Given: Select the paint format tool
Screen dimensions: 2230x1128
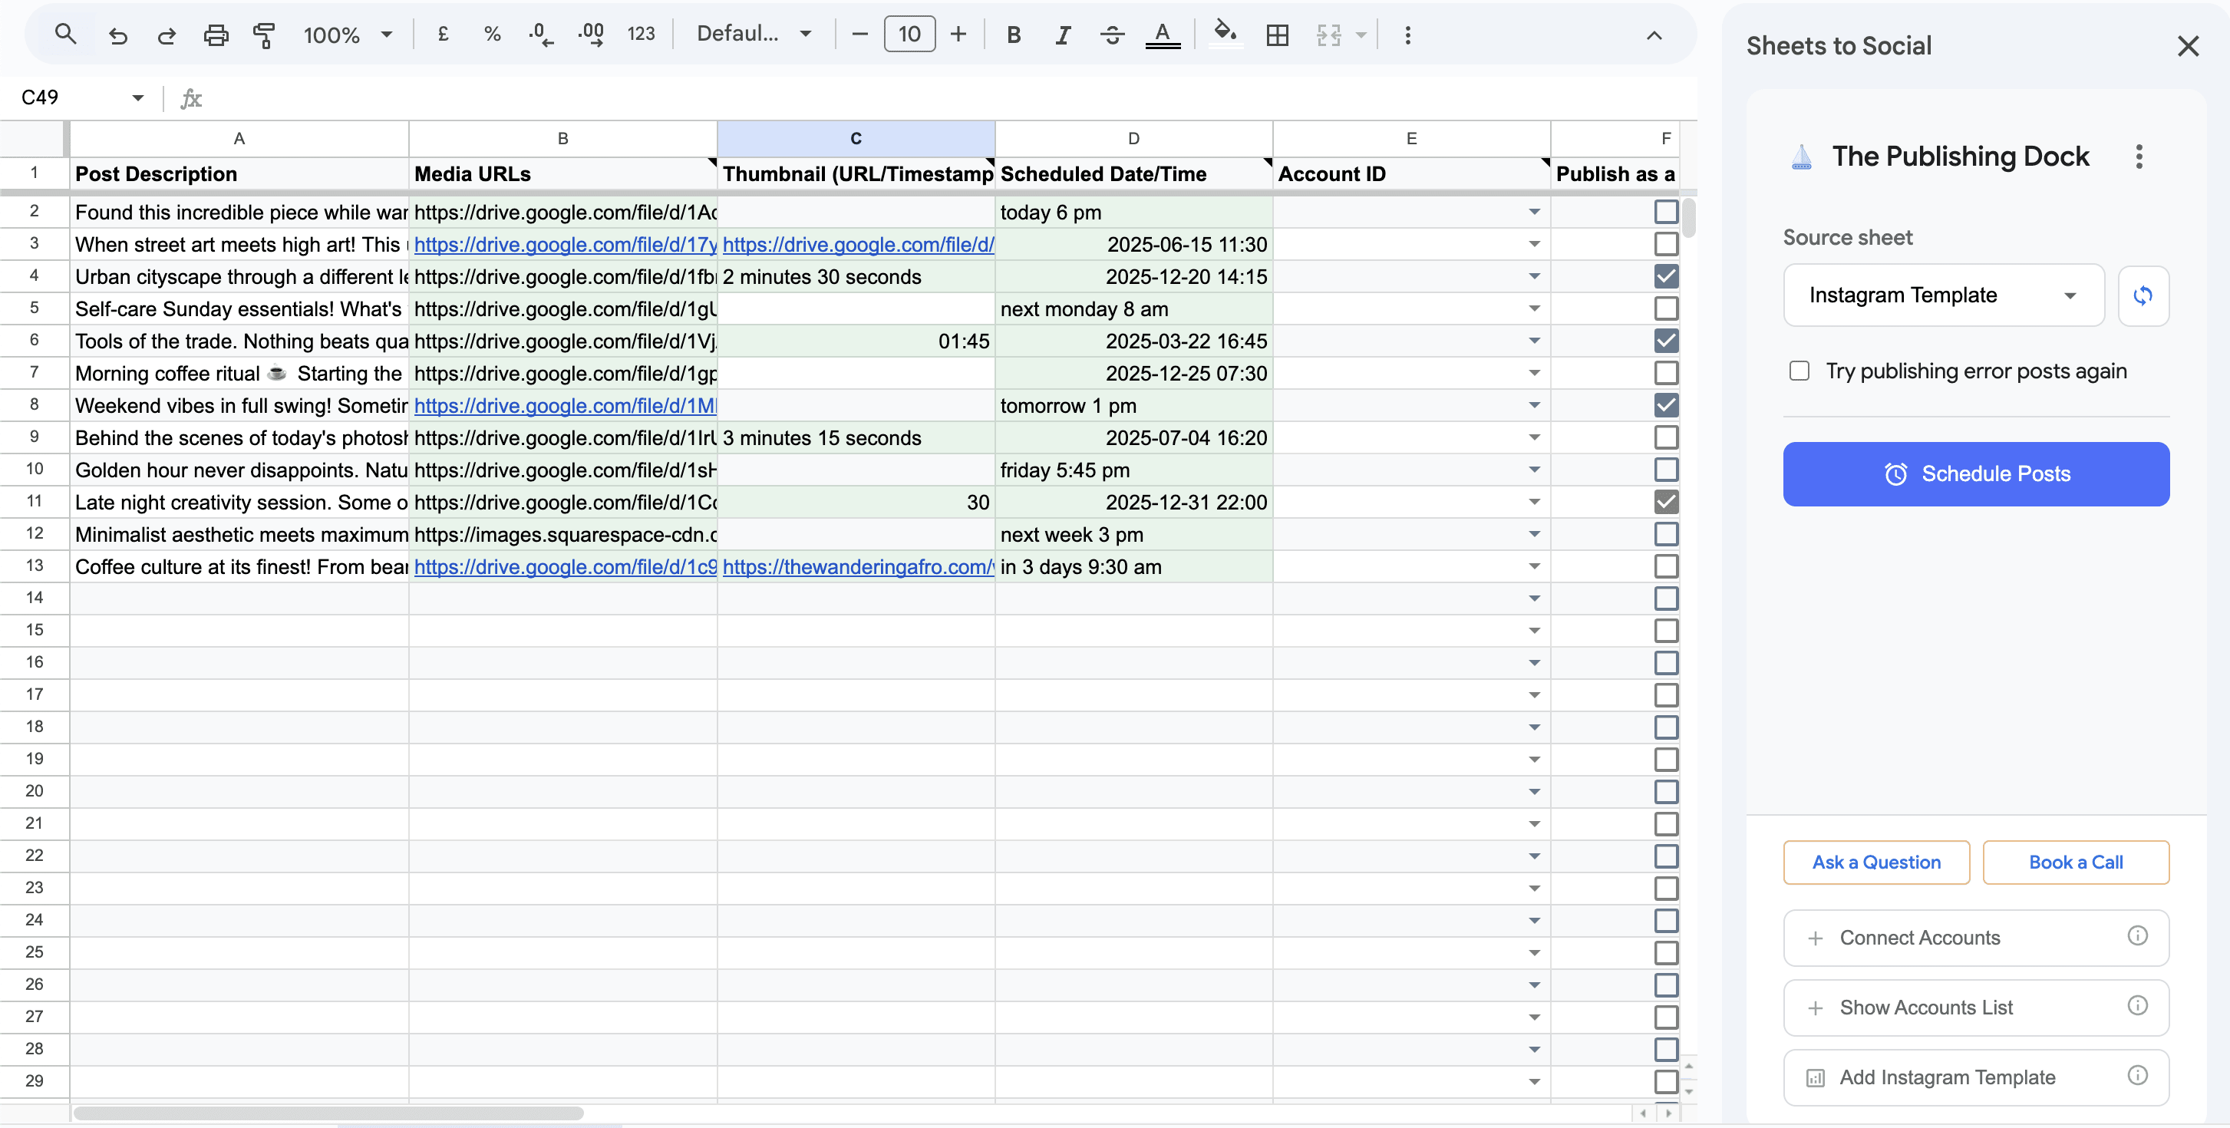Looking at the screenshot, I should click(x=264, y=35).
